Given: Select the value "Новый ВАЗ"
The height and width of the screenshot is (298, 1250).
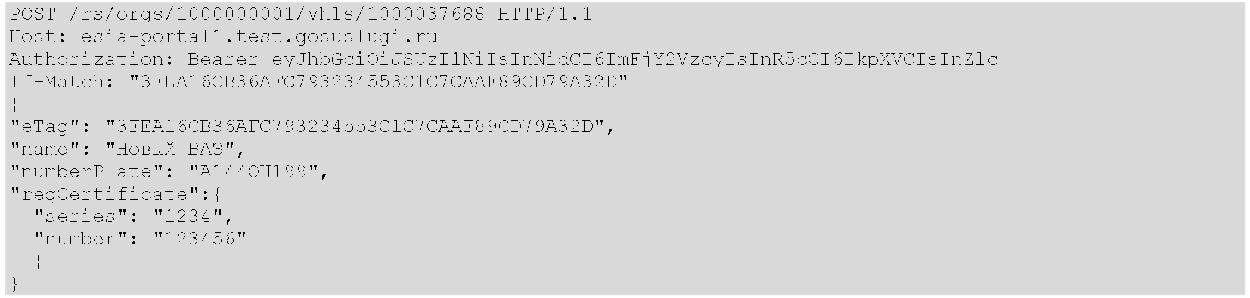Looking at the screenshot, I should click(x=170, y=149).
